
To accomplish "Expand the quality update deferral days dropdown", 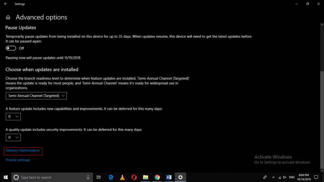I will (x=13, y=137).
